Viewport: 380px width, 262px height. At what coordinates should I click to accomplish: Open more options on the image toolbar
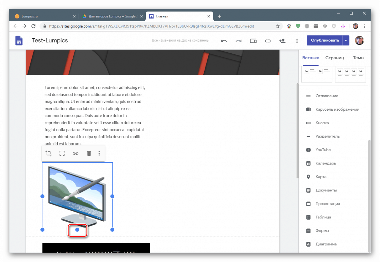pyautogui.click(x=99, y=153)
